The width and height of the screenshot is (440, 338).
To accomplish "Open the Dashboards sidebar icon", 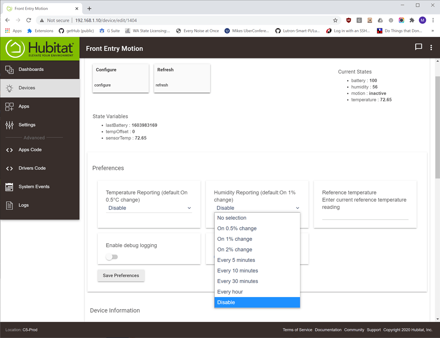I will [x=9, y=69].
